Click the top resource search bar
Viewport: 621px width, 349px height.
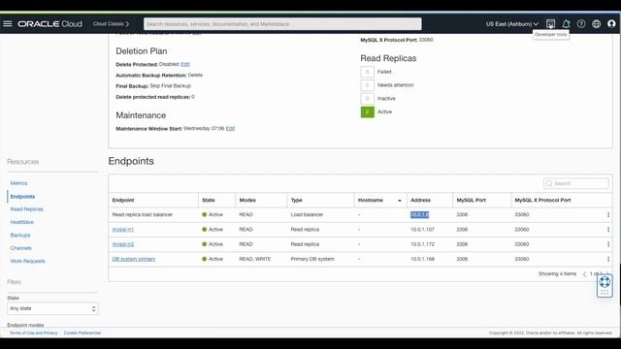[282, 23]
